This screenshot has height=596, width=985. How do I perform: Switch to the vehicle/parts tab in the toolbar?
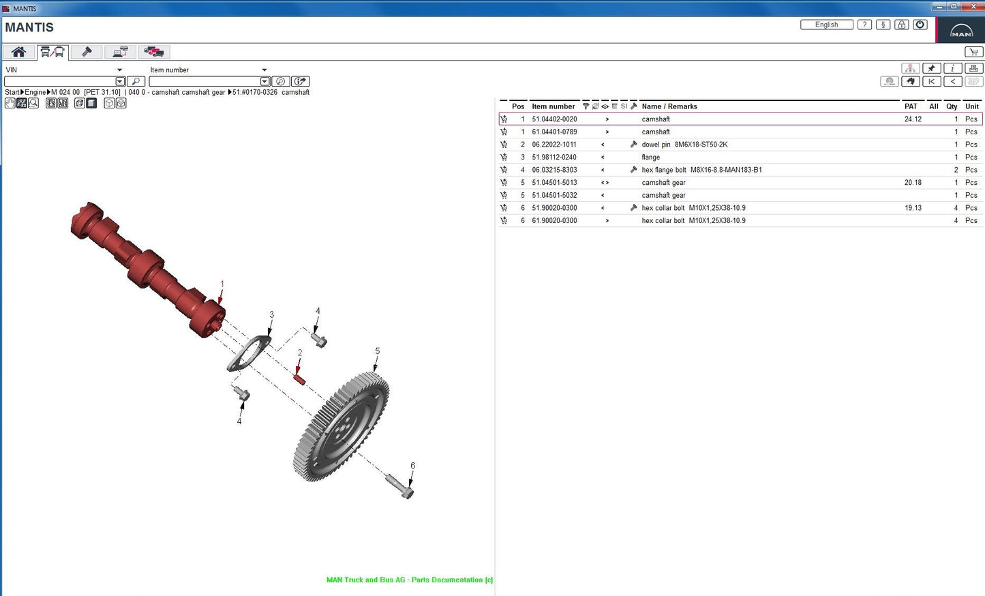coord(52,51)
